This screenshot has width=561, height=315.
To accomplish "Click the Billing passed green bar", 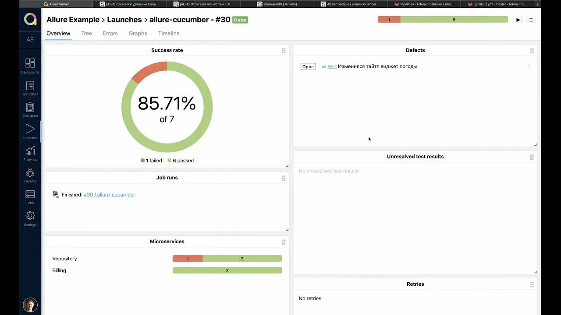I will point(227,270).
